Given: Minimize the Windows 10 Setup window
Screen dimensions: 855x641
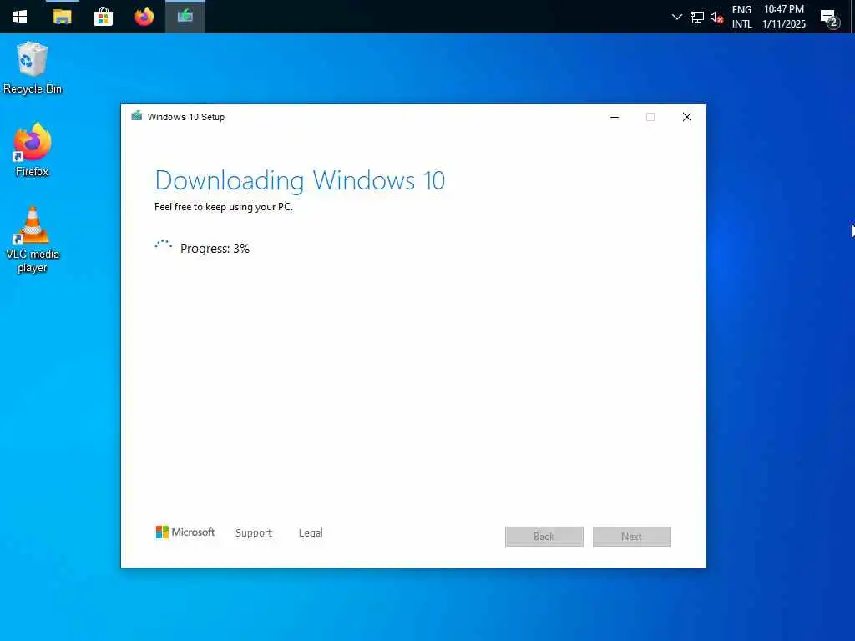Looking at the screenshot, I should pyautogui.click(x=615, y=117).
